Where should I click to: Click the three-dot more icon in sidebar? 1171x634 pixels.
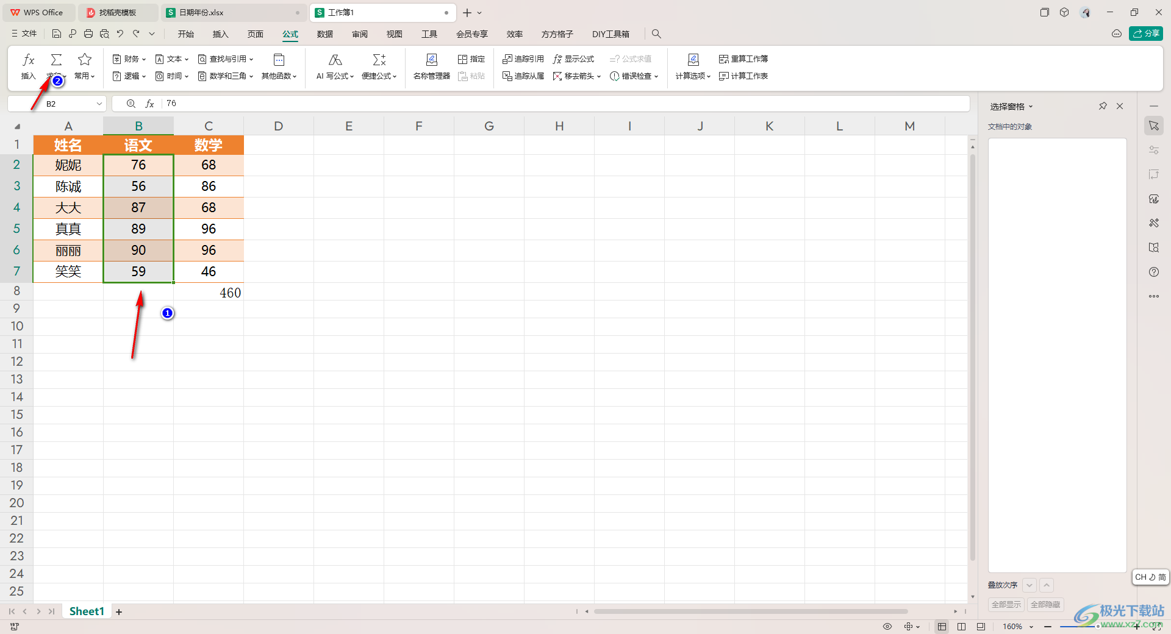(1154, 296)
